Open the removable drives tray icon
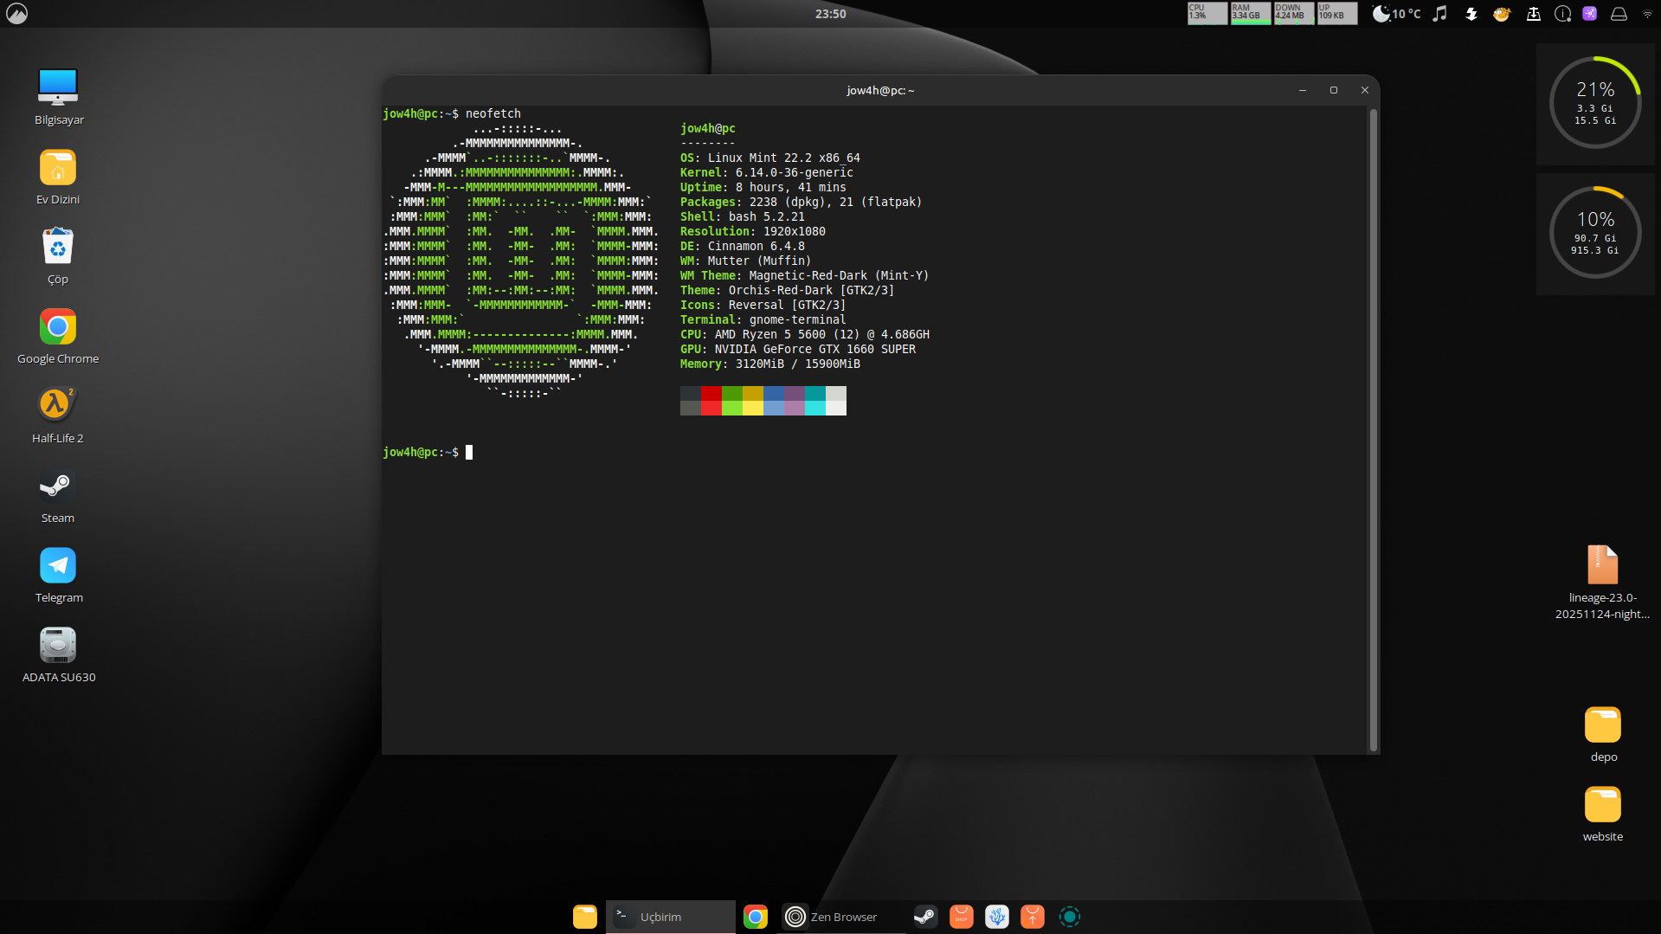1661x934 pixels. point(1619,13)
